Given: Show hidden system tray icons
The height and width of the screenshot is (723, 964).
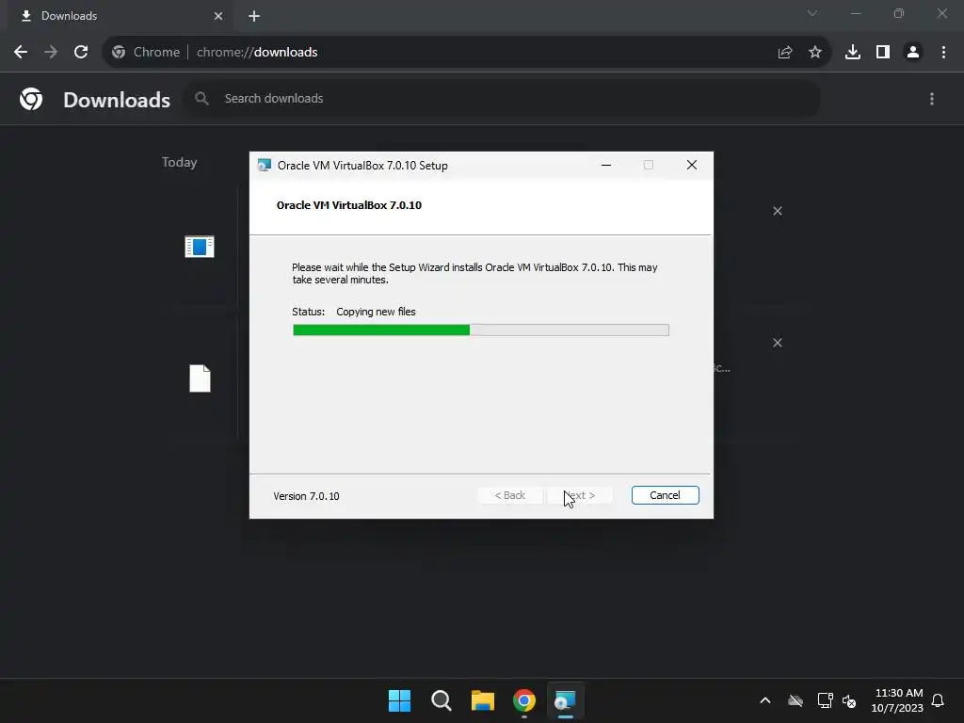Looking at the screenshot, I should click(x=765, y=700).
